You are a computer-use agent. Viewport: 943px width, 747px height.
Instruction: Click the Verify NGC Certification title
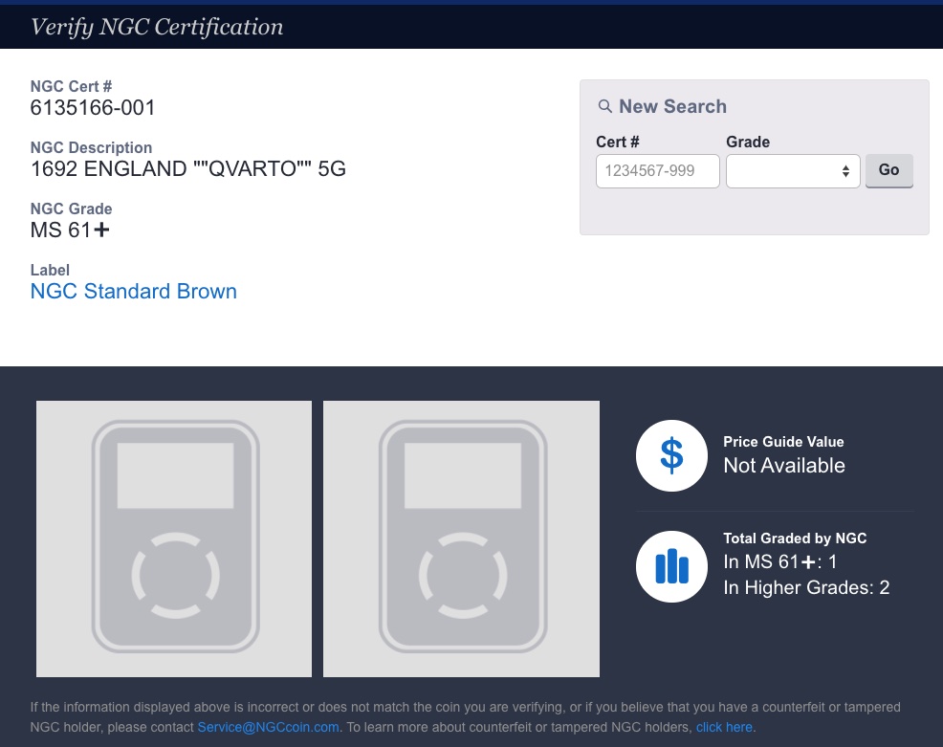click(x=157, y=27)
